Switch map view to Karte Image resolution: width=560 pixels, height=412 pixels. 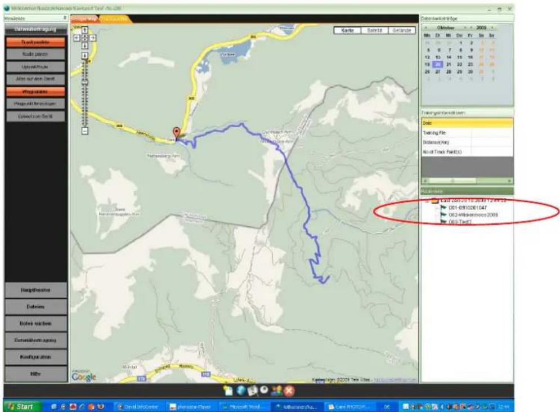(347, 31)
